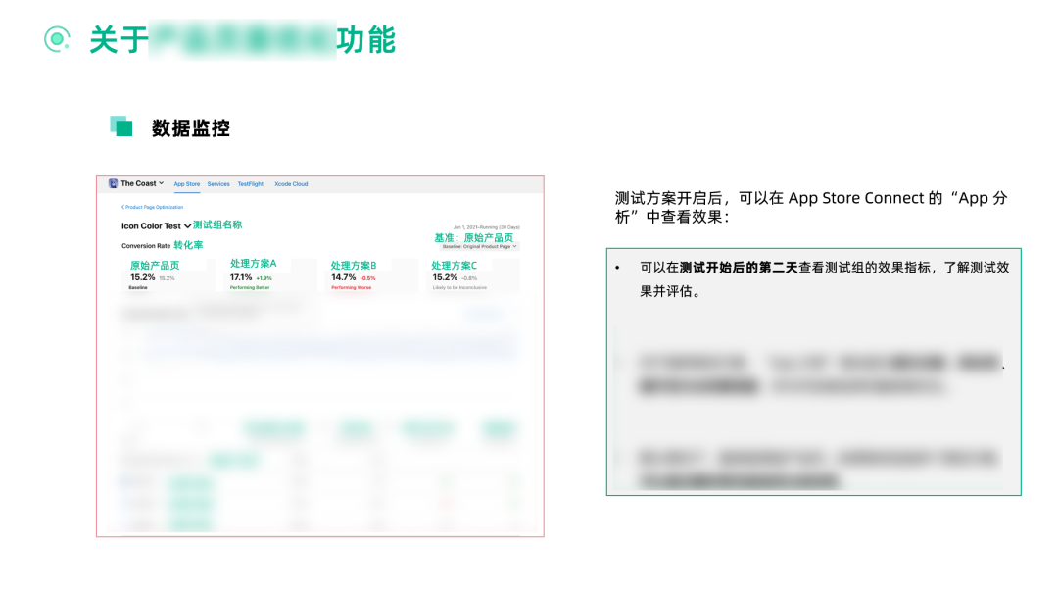Open the Services tab

click(218, 184)
